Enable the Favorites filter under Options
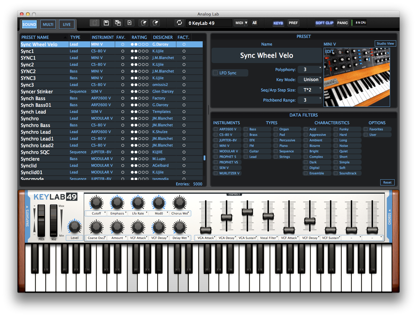This screenshot has height=317, width=417. point(365,129)
